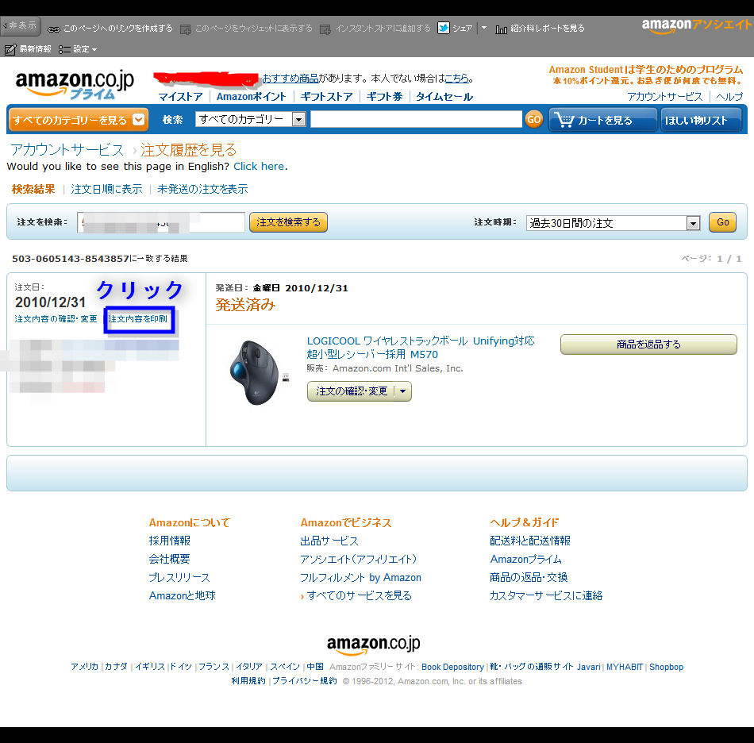Click the 注文内容を印刷 print link
Image resolution: width=754 pixels, height=743 pixels.
138,319
